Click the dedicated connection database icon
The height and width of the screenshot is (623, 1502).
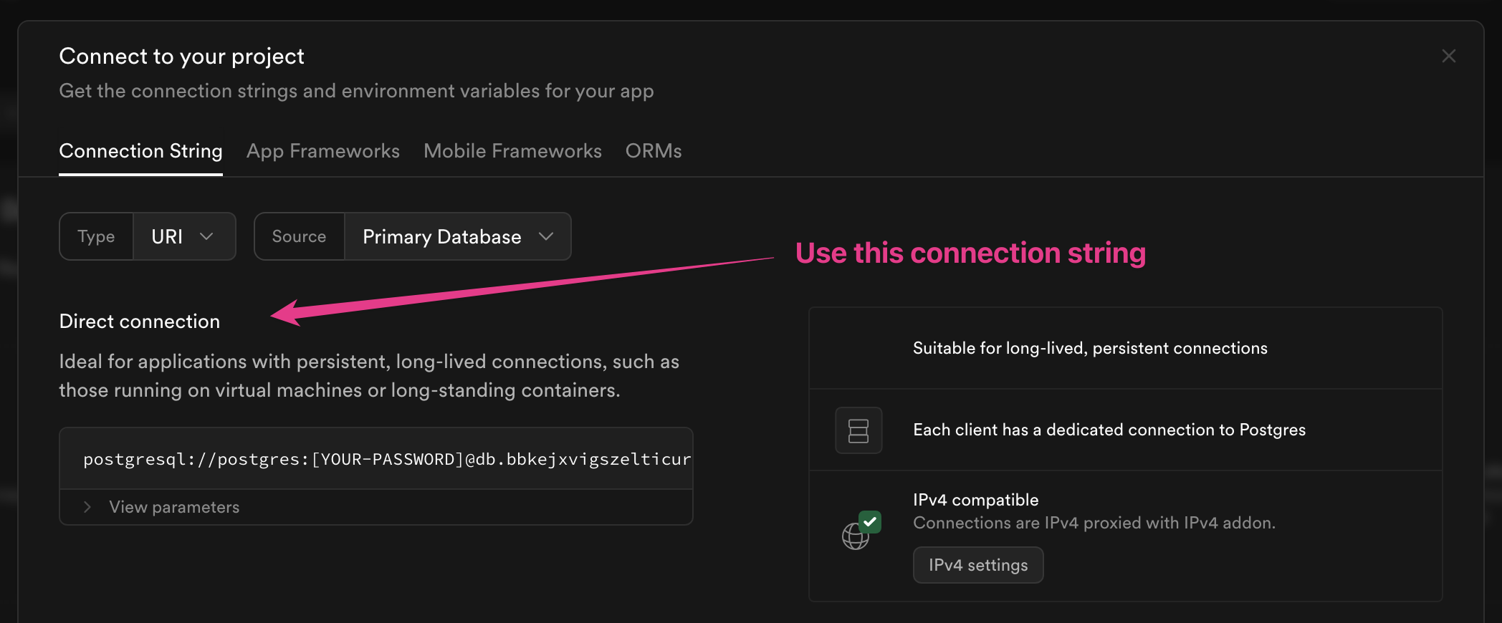click(858, 430)
